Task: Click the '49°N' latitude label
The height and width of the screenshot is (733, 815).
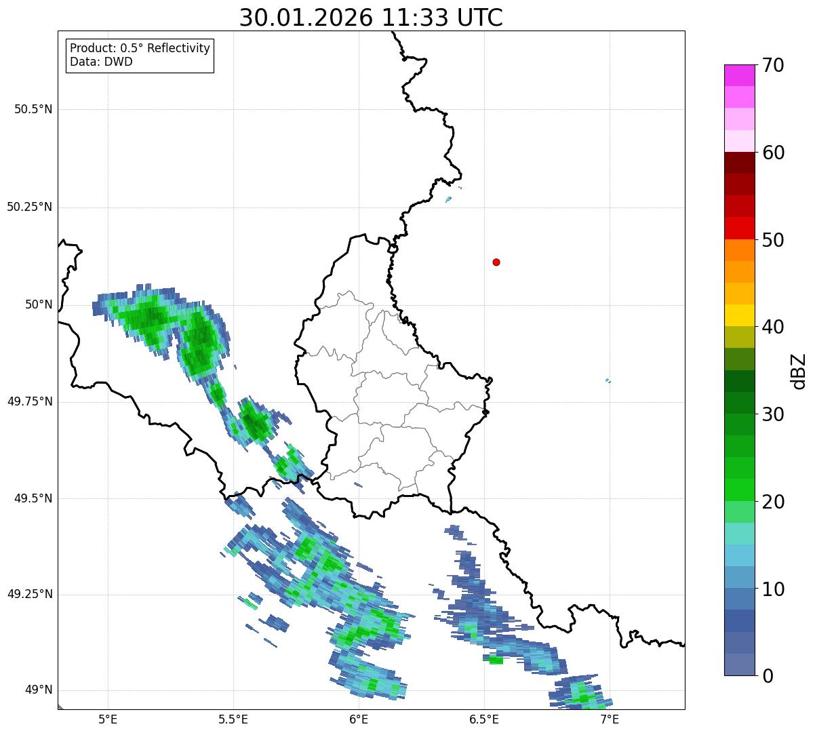Action: click(x=39, y=690)
